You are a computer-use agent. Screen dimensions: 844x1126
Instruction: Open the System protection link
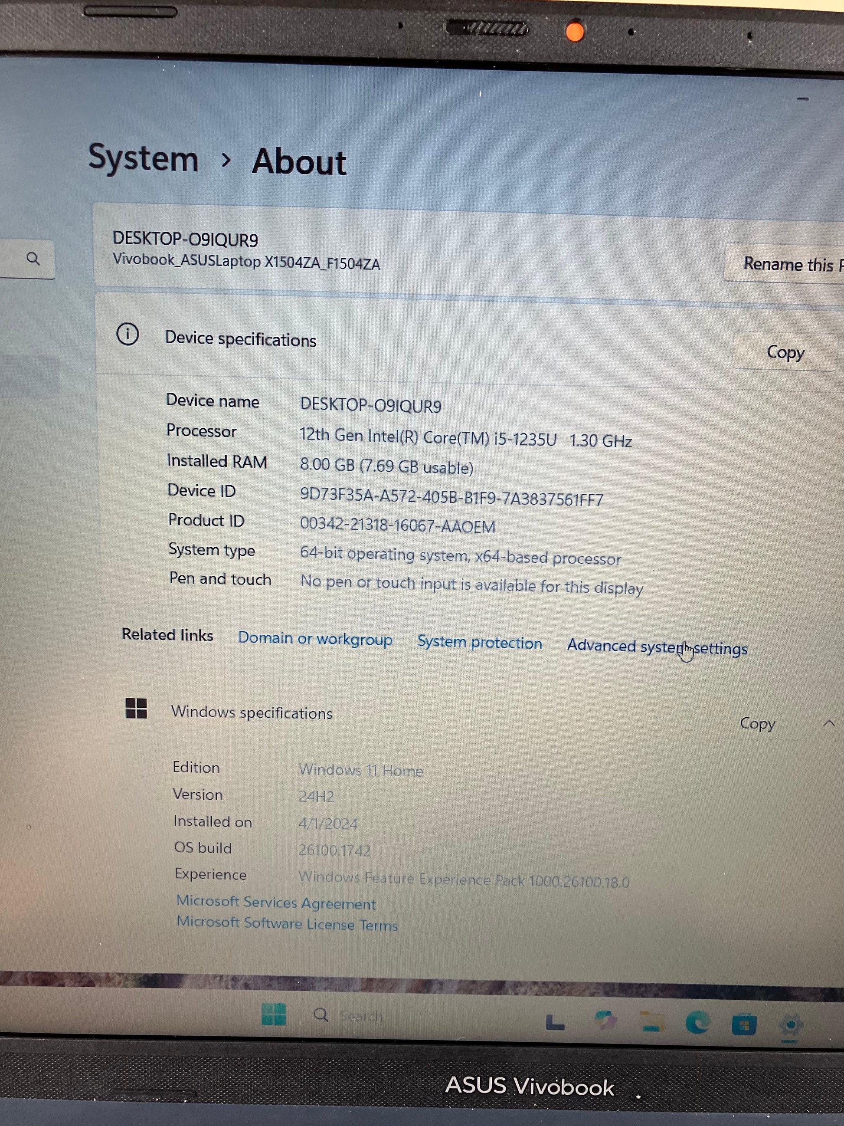(479, 643)
